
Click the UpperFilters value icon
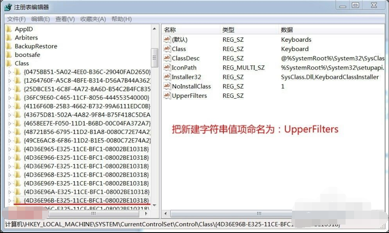pyautogui.click(x=167, y=96)
